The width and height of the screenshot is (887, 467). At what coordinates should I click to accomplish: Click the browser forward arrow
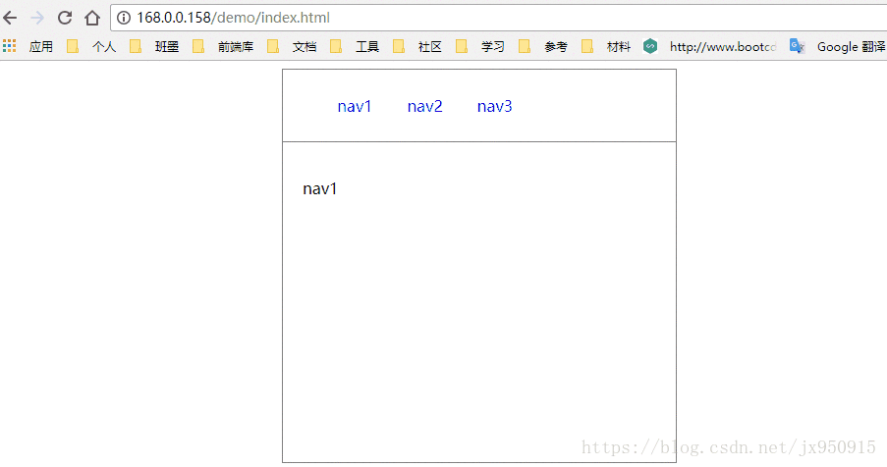coord(37,18)
